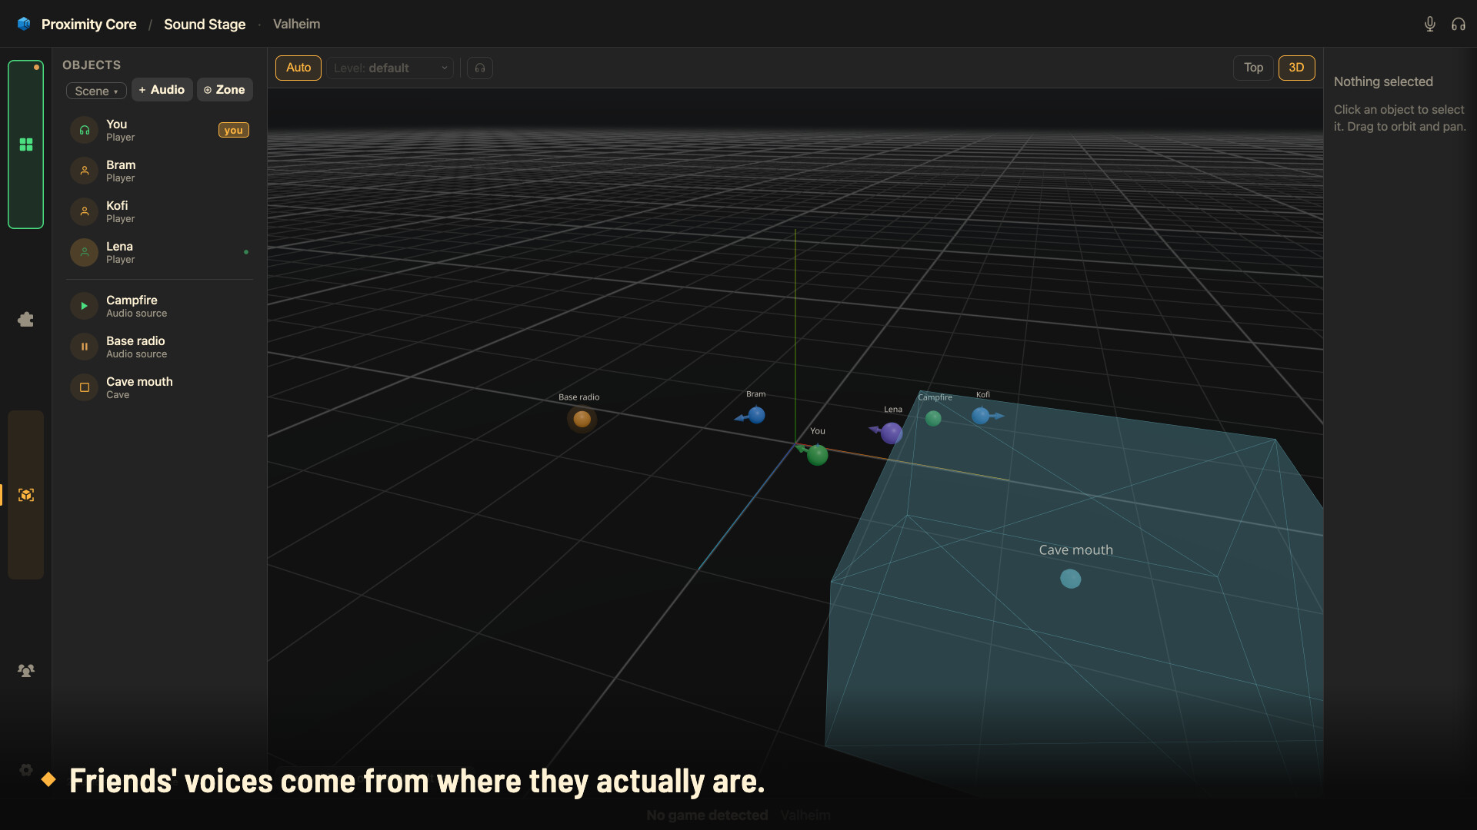The image size is (1477, 830).
Task: Toggle Auto mode button
Action: point(298,68)
